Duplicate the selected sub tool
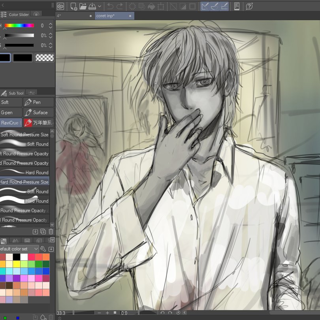Image resolution: width=320 pixels, height=320 pixels. [43, 232]
